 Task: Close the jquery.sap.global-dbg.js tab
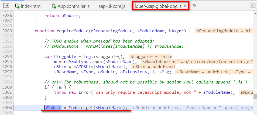pyautogui.click(x=185, y=6)
